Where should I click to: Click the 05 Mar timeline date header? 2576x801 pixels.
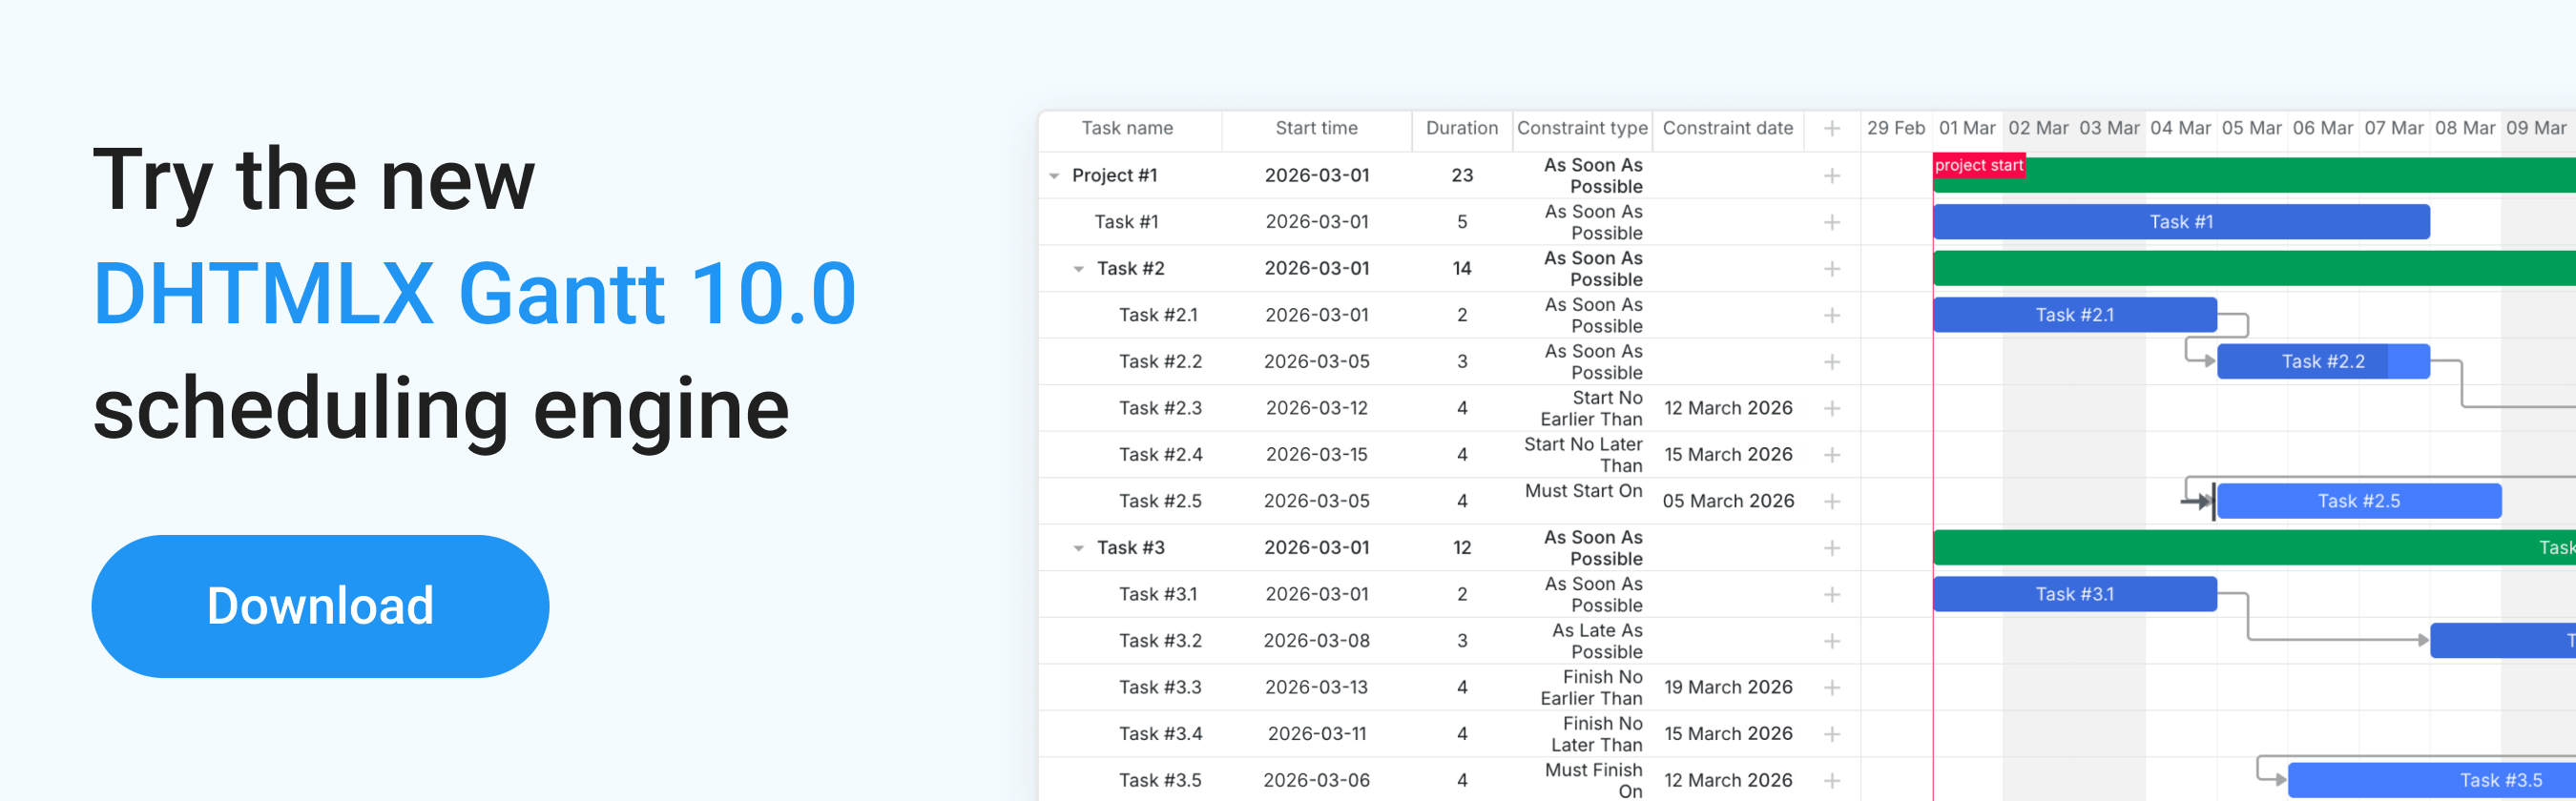coord(2251,128)
